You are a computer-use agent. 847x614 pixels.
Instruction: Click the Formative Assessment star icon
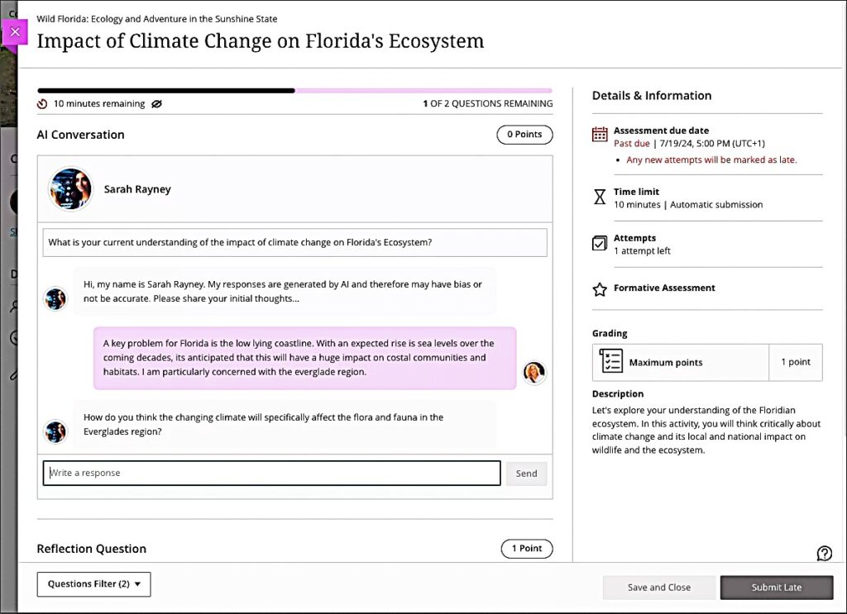pos(599,288)
